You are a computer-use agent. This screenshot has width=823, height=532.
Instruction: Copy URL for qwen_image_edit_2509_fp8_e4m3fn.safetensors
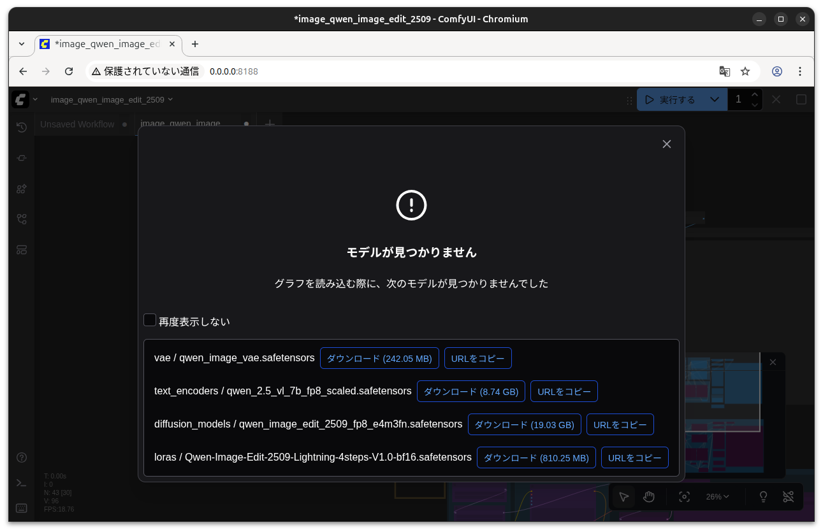click(620, 424)
